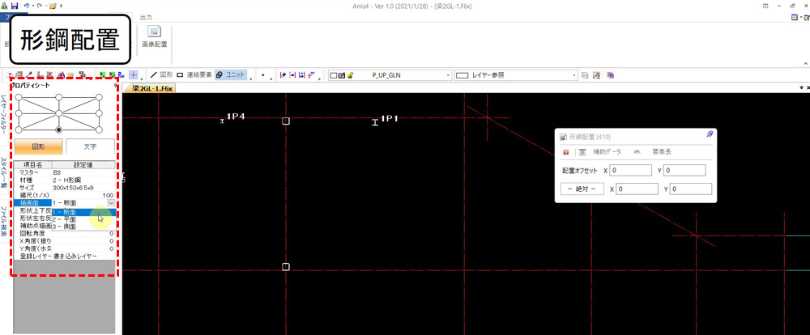Click the 要素長 icon in dialog
Screen dimensions: 810x335
[637, 151]
